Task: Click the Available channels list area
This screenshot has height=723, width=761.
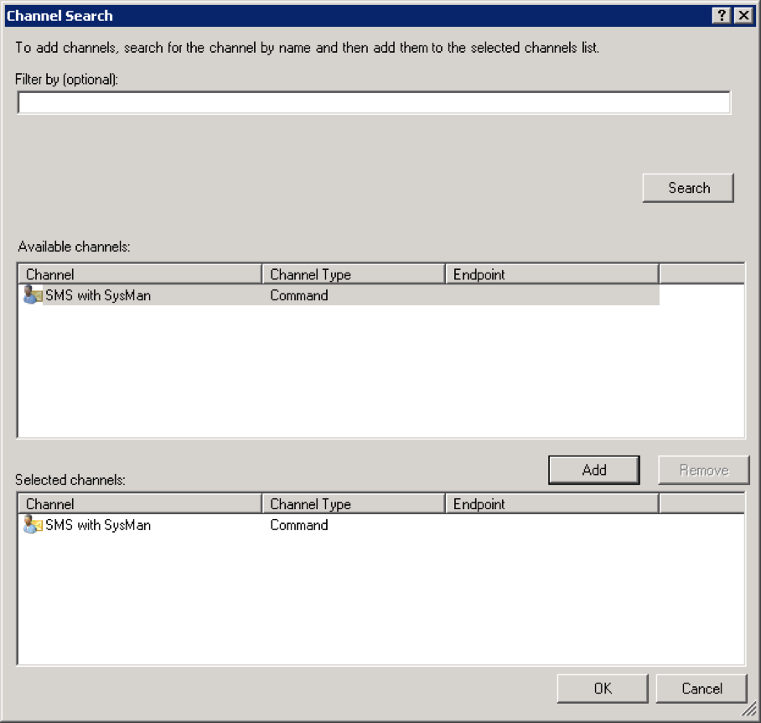Action: [x=377, y=369]
